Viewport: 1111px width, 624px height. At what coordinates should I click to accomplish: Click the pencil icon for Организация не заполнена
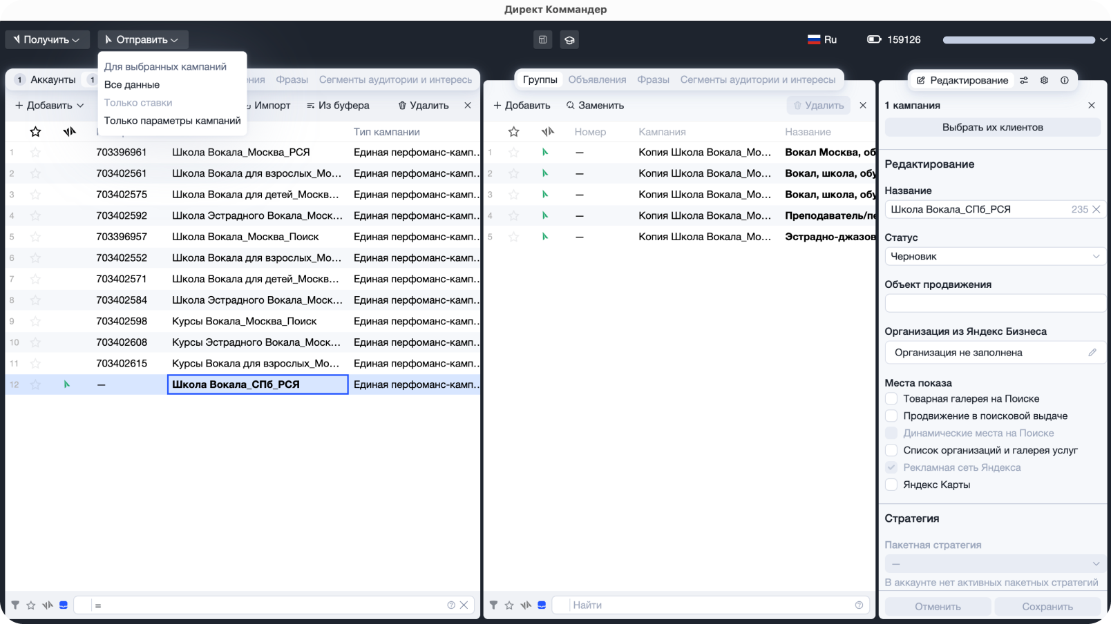click(x=1092, y=353)
